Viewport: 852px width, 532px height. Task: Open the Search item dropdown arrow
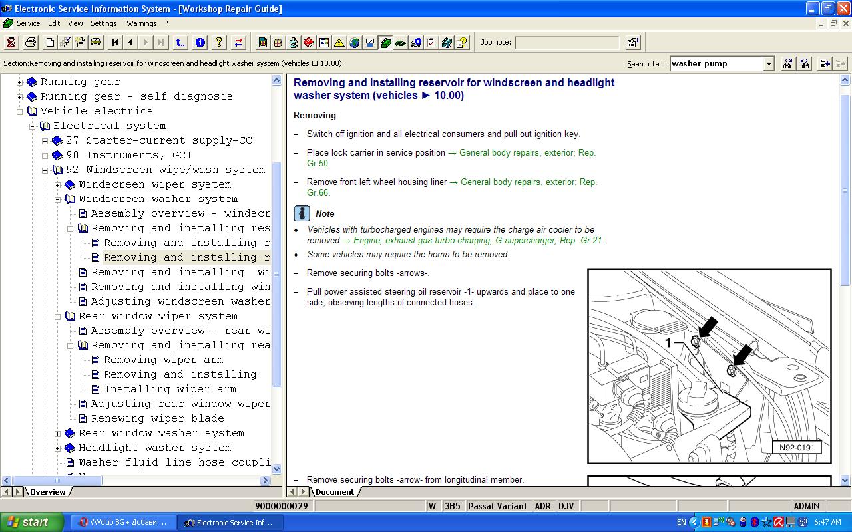coord(769,64)
